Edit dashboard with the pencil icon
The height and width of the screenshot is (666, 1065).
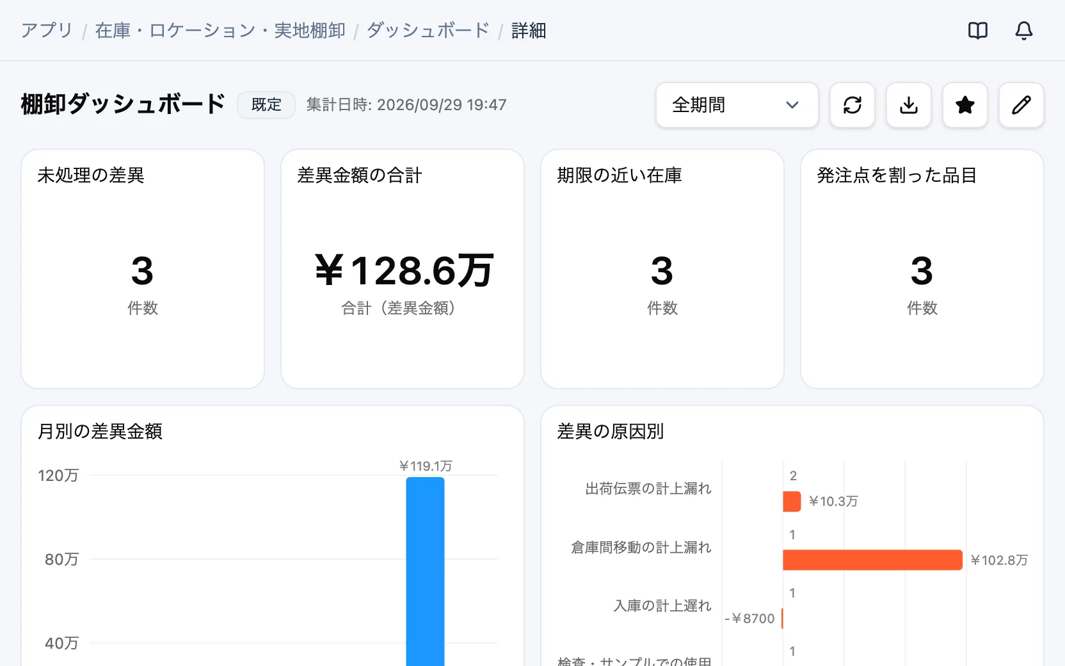1021,105
